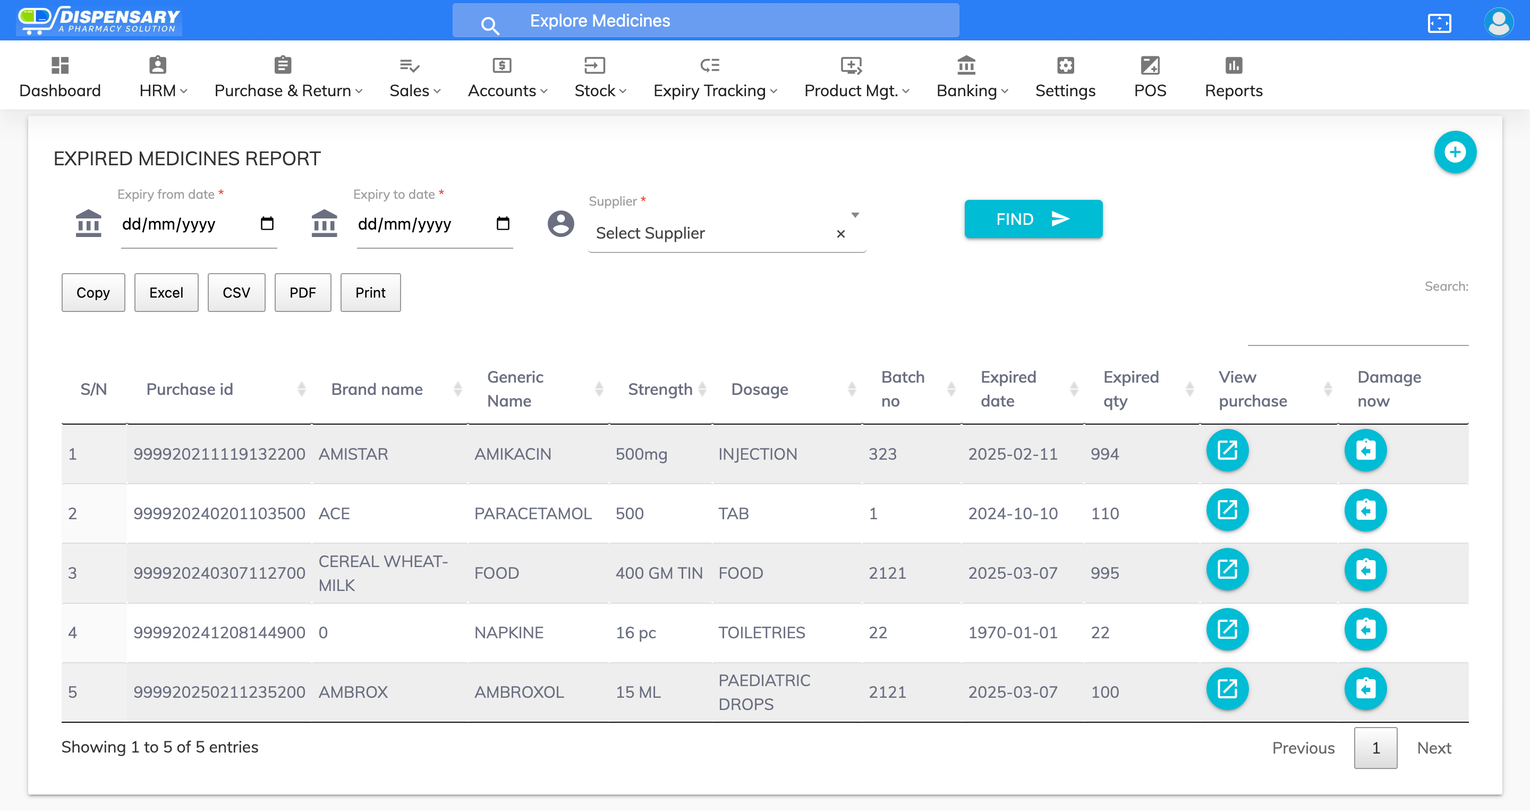Click damage now icon for NAPKINE row
The height and width of the screenshot is (811, 1530).
(1365, 629)
